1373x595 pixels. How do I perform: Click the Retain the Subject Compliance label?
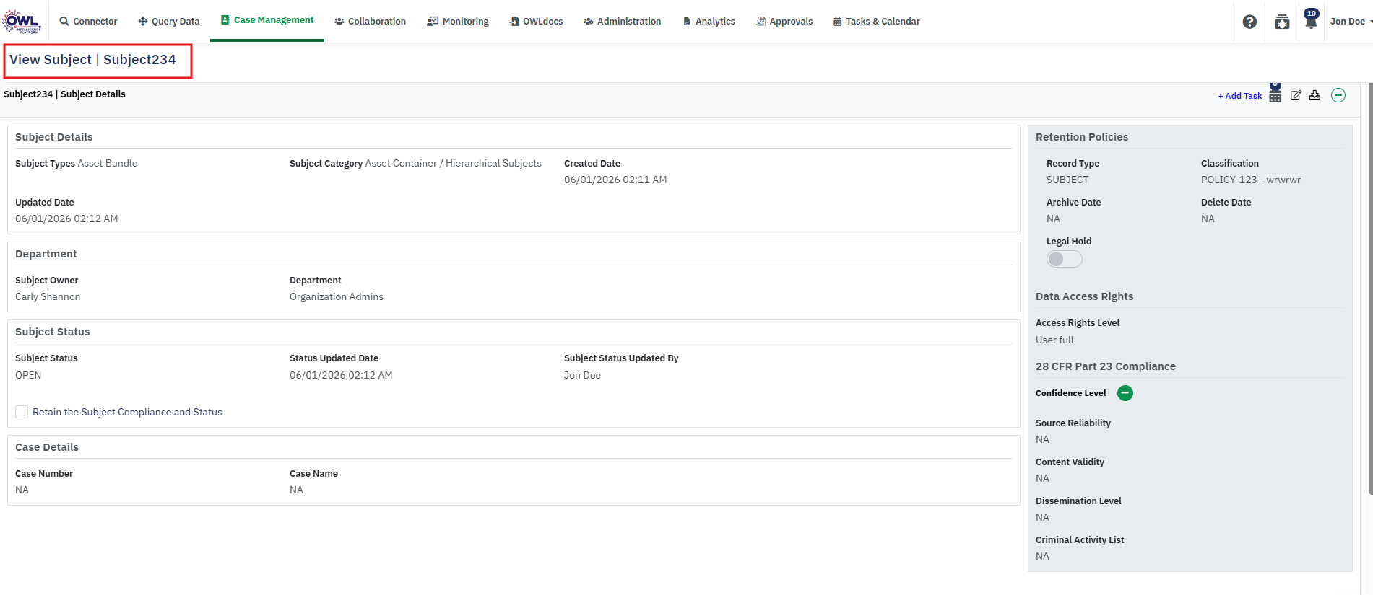(127, 412)
